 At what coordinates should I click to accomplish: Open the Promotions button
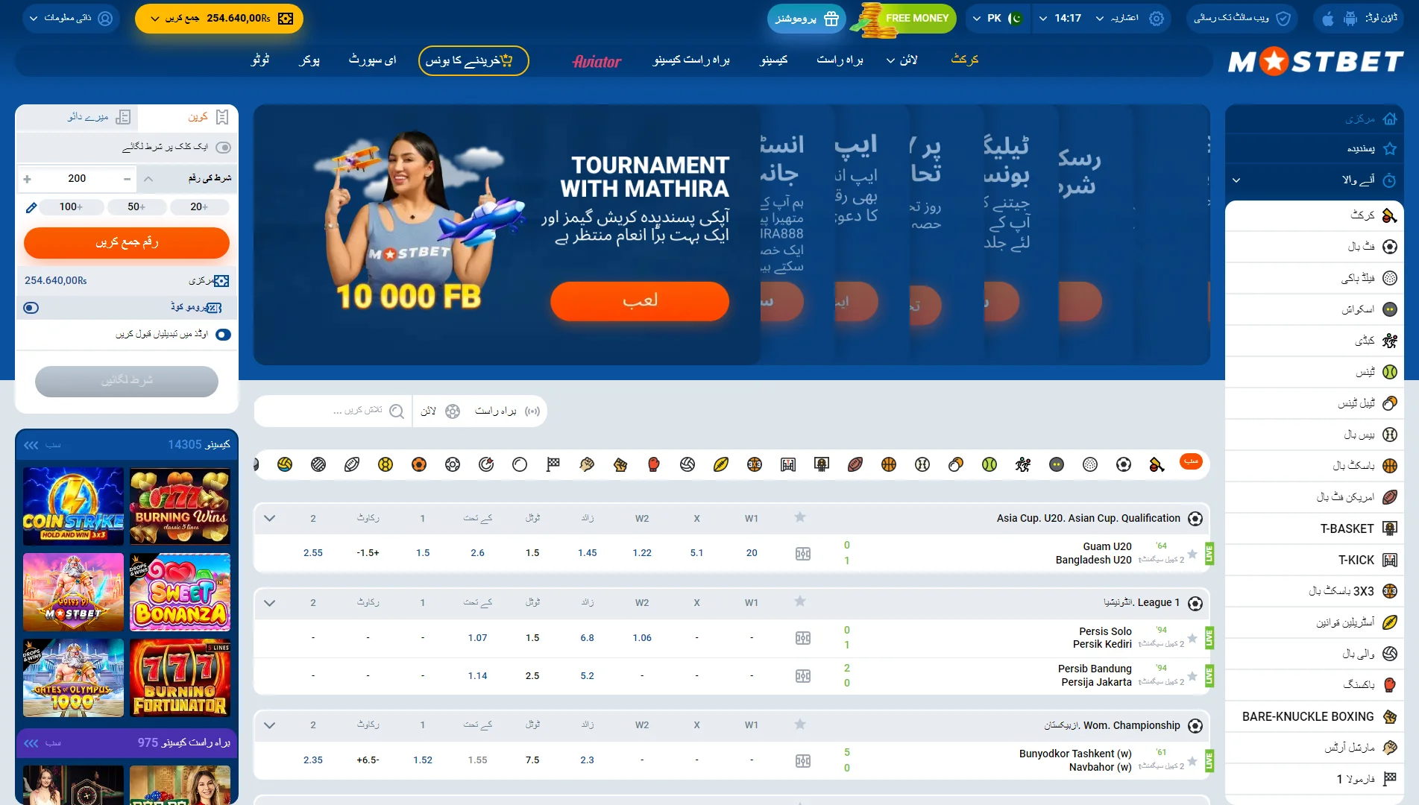tap(807, 19)
